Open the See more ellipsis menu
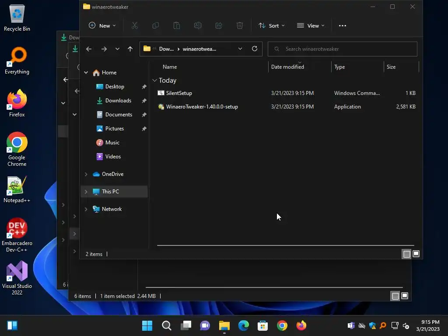 pyautogui.click(x=342, y=26)
